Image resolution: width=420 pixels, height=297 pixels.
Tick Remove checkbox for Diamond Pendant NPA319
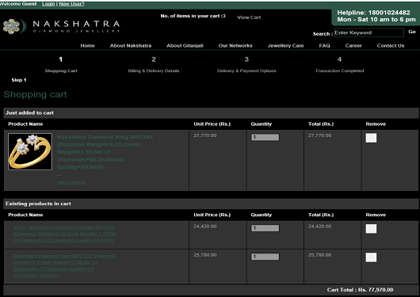tap(371, 229)
